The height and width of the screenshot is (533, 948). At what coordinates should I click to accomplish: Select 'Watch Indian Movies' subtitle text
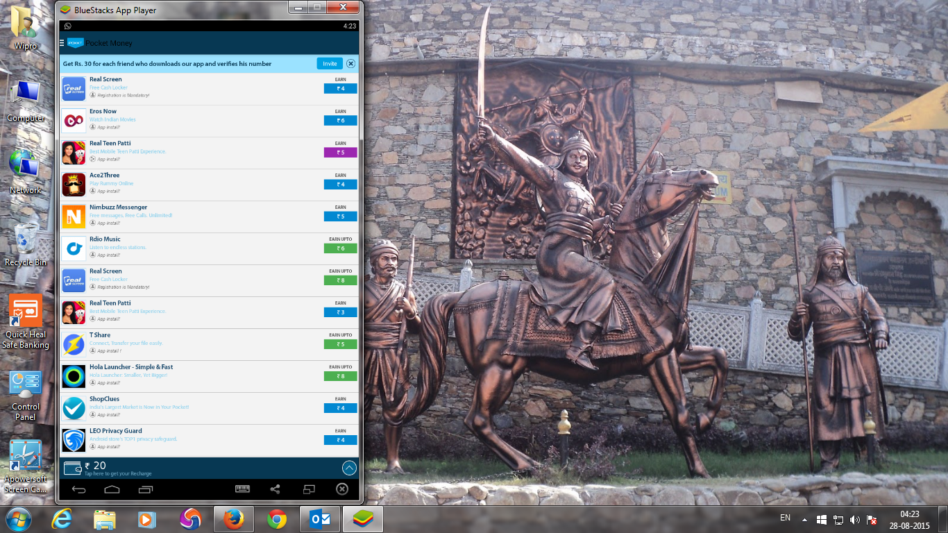coord(112,119)
